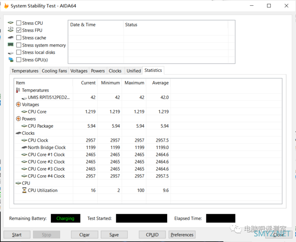Click the black Elapsed Time field
The image size is (296, 242).
[x=221, y=218]
